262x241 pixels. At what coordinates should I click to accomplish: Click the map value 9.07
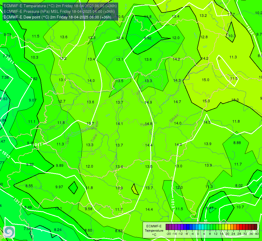point(33,100)
